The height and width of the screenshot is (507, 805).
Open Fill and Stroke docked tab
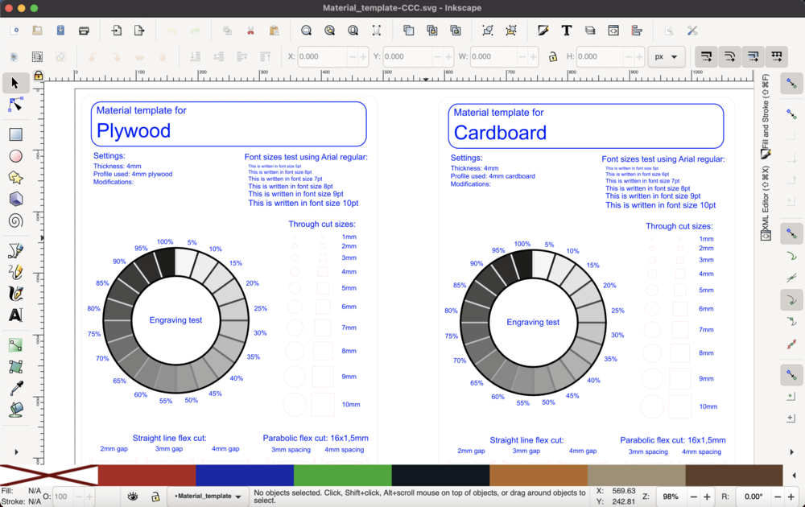(766, 117)
